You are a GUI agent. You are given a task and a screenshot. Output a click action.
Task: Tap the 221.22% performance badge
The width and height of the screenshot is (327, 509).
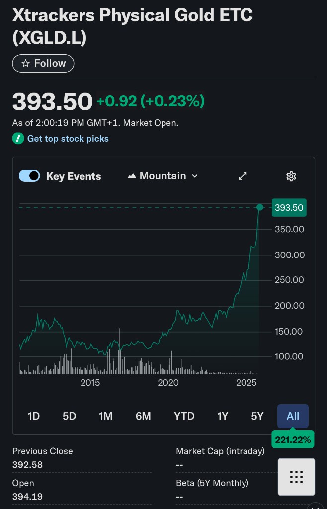(293, 439)
